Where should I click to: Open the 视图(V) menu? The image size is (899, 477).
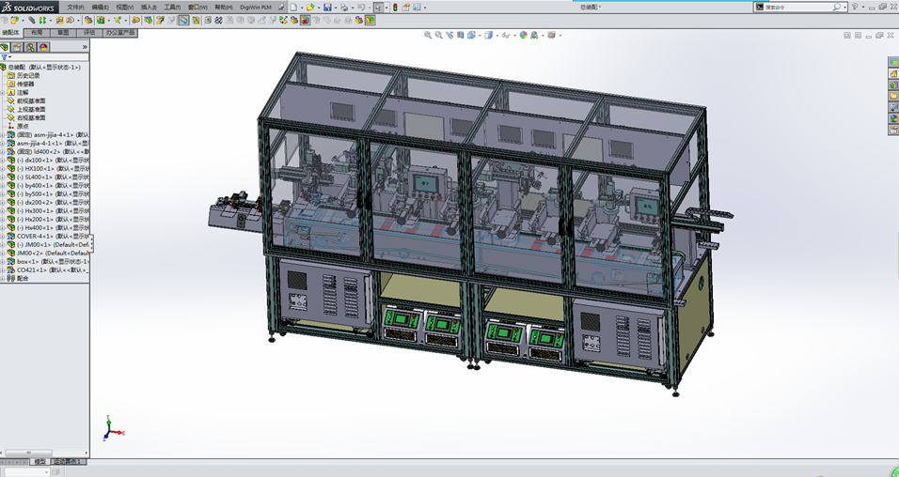point(124,7)
